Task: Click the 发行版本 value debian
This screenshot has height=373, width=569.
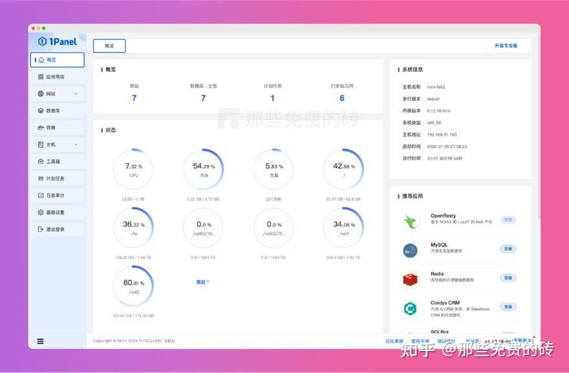Action: tap(433, 99)
